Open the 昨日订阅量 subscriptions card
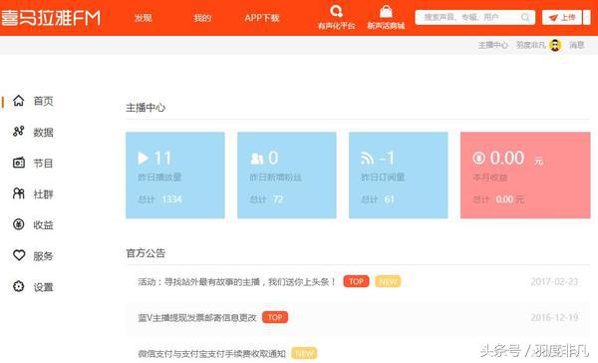The width and height of the screenshot is (598, 363). tap(398, 176)
